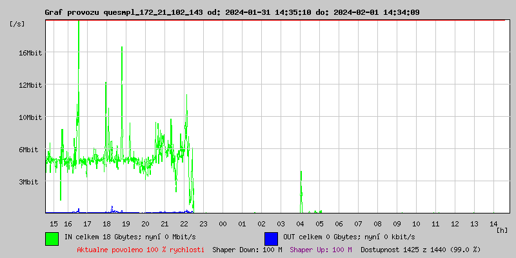516x258 pixels.
Task: Click the '[h]' unit label at bottom right
Action: (502, 230)
